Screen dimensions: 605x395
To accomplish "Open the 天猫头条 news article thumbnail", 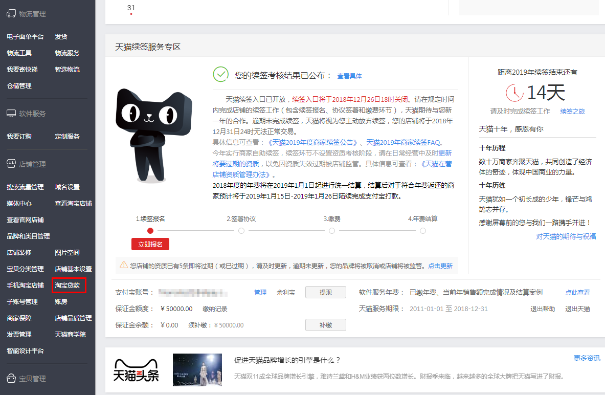I will [x=197, y=369].
